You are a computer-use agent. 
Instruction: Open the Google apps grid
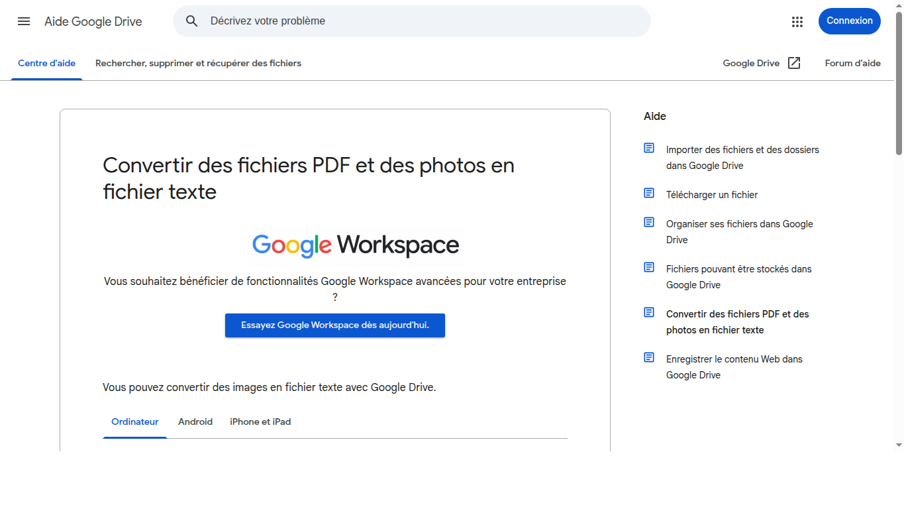coord(797,21)
